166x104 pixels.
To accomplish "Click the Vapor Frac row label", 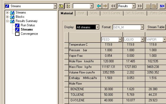I will click(76, 56).
